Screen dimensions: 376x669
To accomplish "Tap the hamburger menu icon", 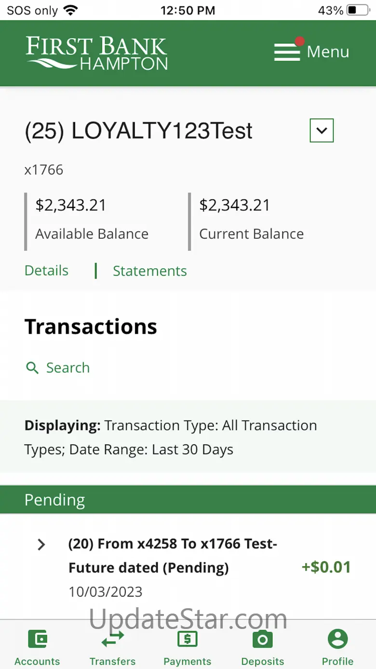I will coord(287,52).
